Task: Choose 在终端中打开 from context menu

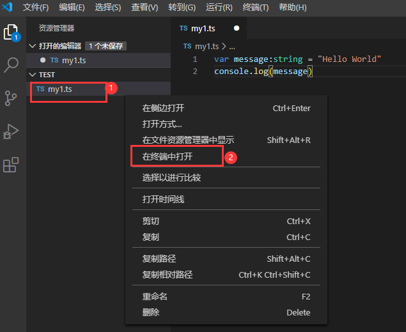Action: coord(226,156)
